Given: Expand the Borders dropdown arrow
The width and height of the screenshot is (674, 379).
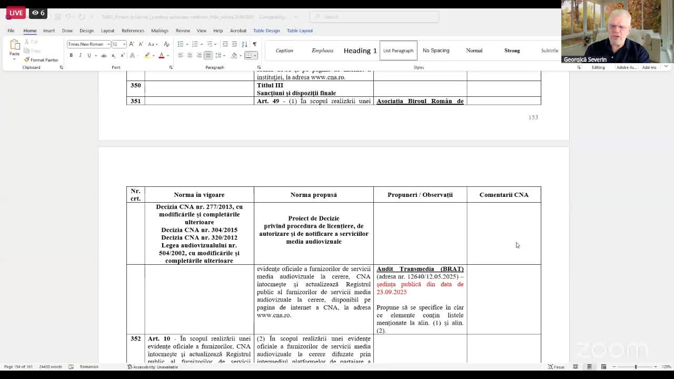Looking at the screenshot, I should click(x=255, y=55).
